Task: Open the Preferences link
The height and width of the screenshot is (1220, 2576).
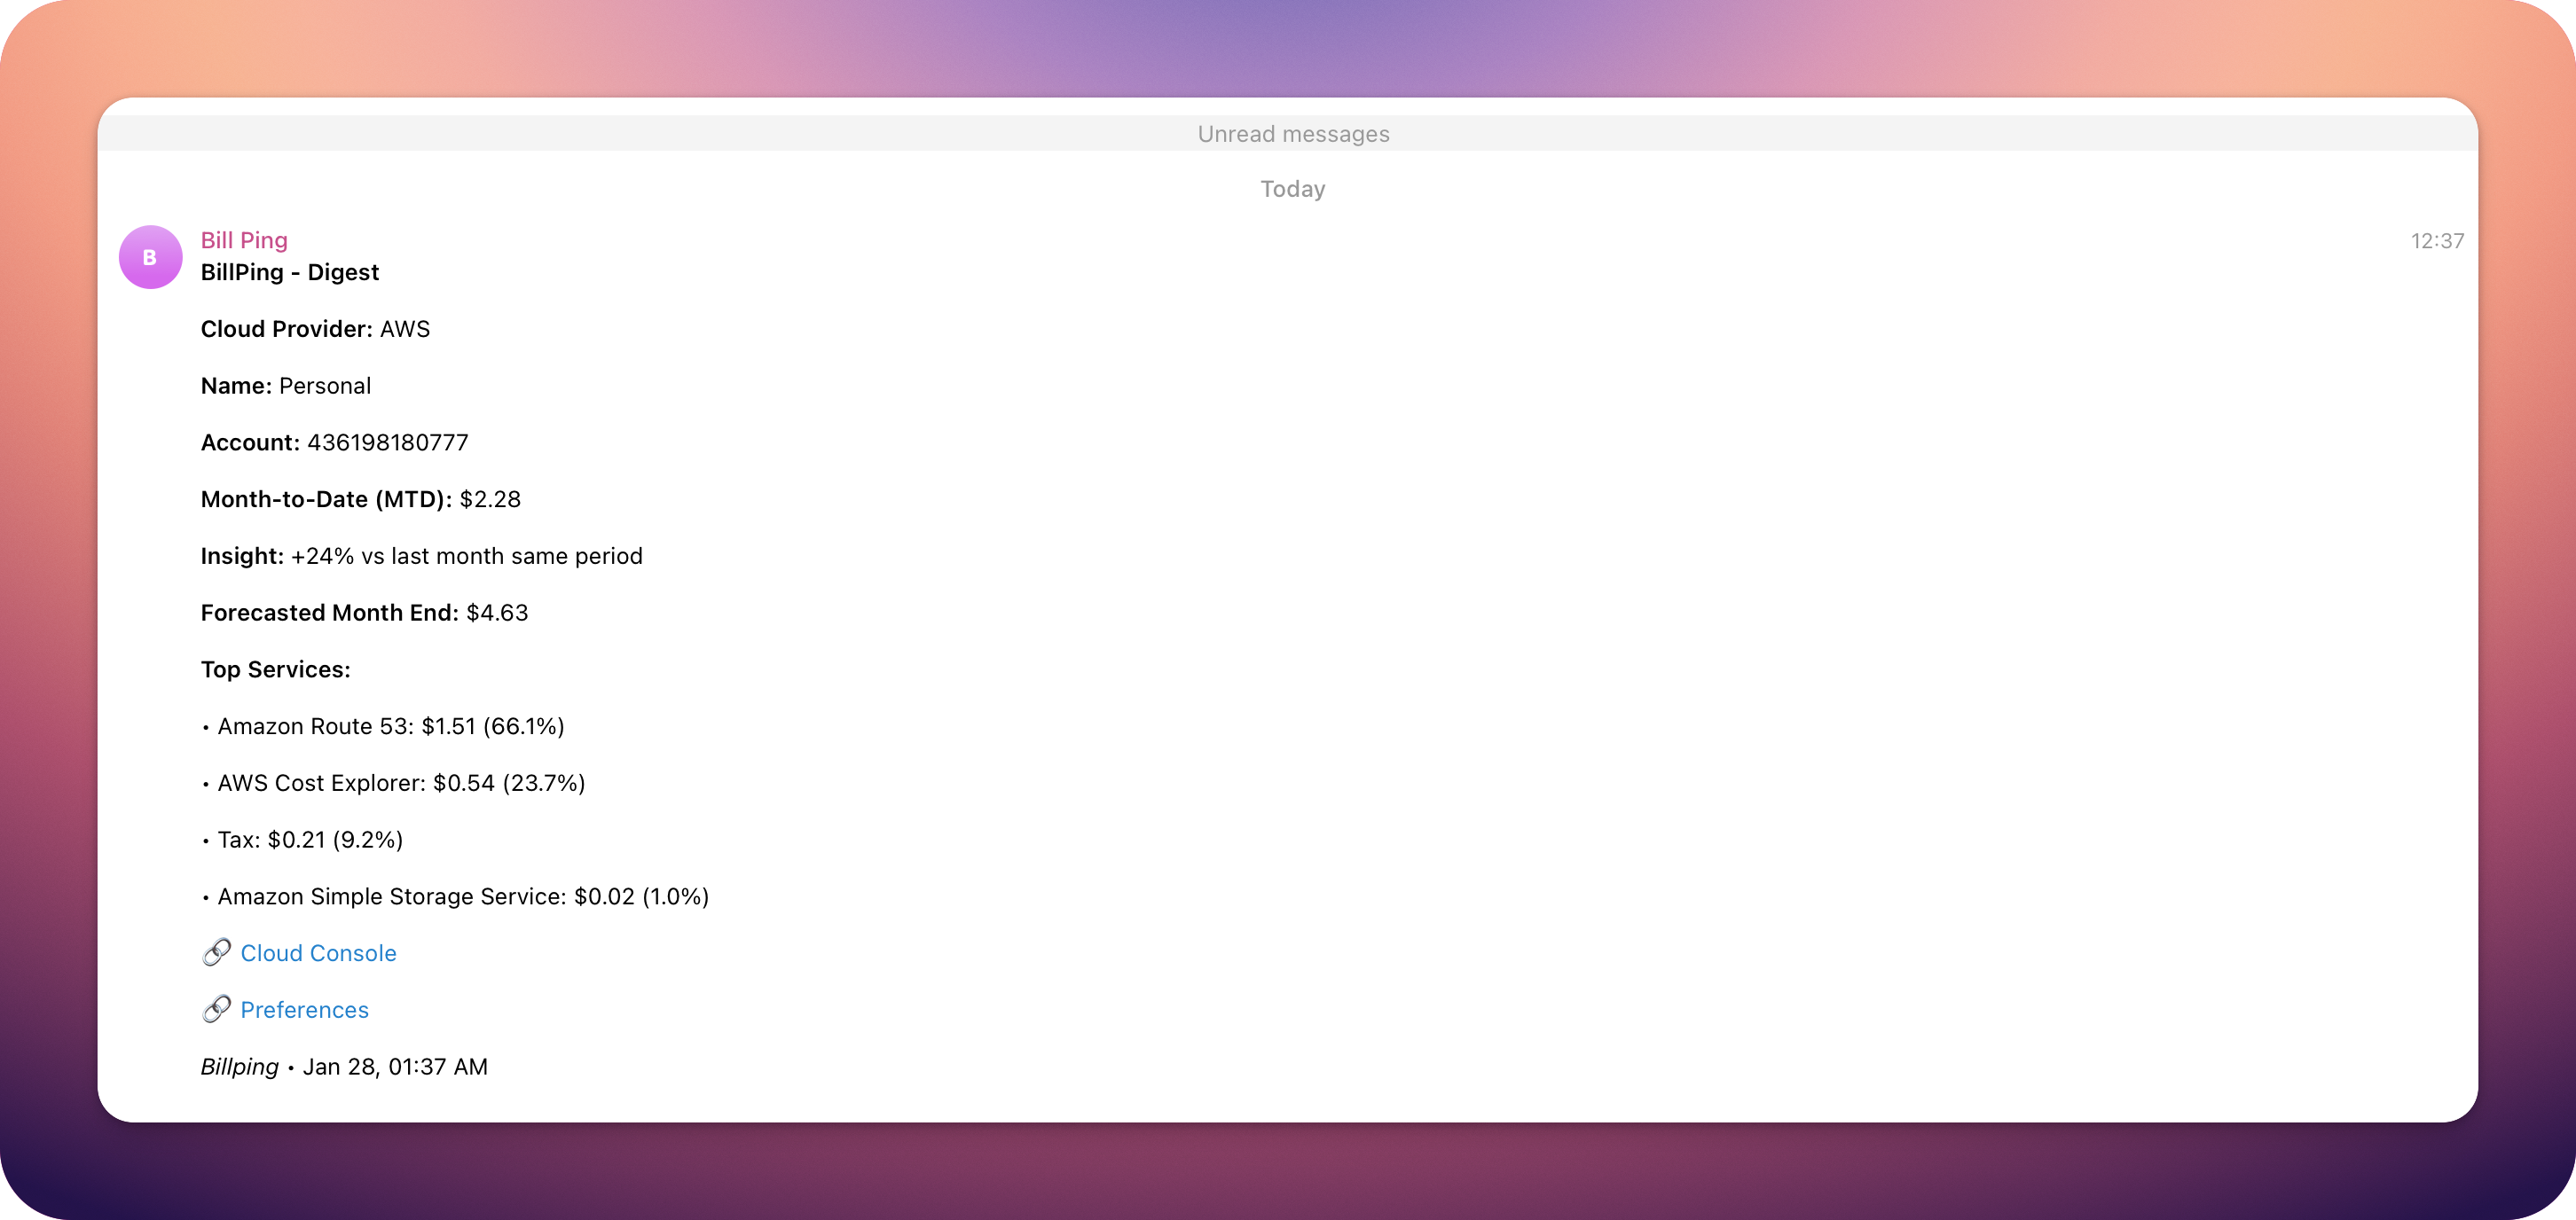Action: [304, 1010]
